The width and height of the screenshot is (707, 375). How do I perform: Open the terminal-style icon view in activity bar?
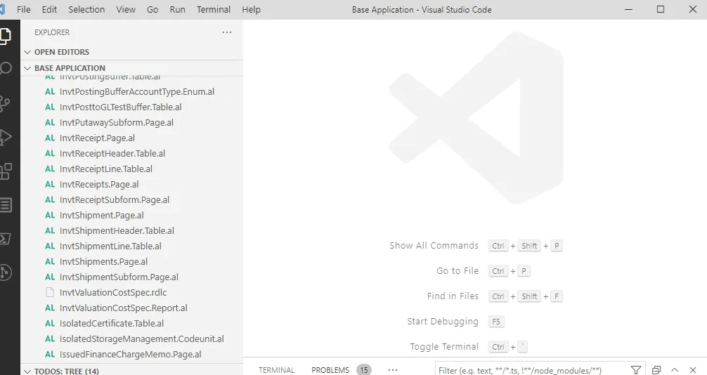(4, 239)
